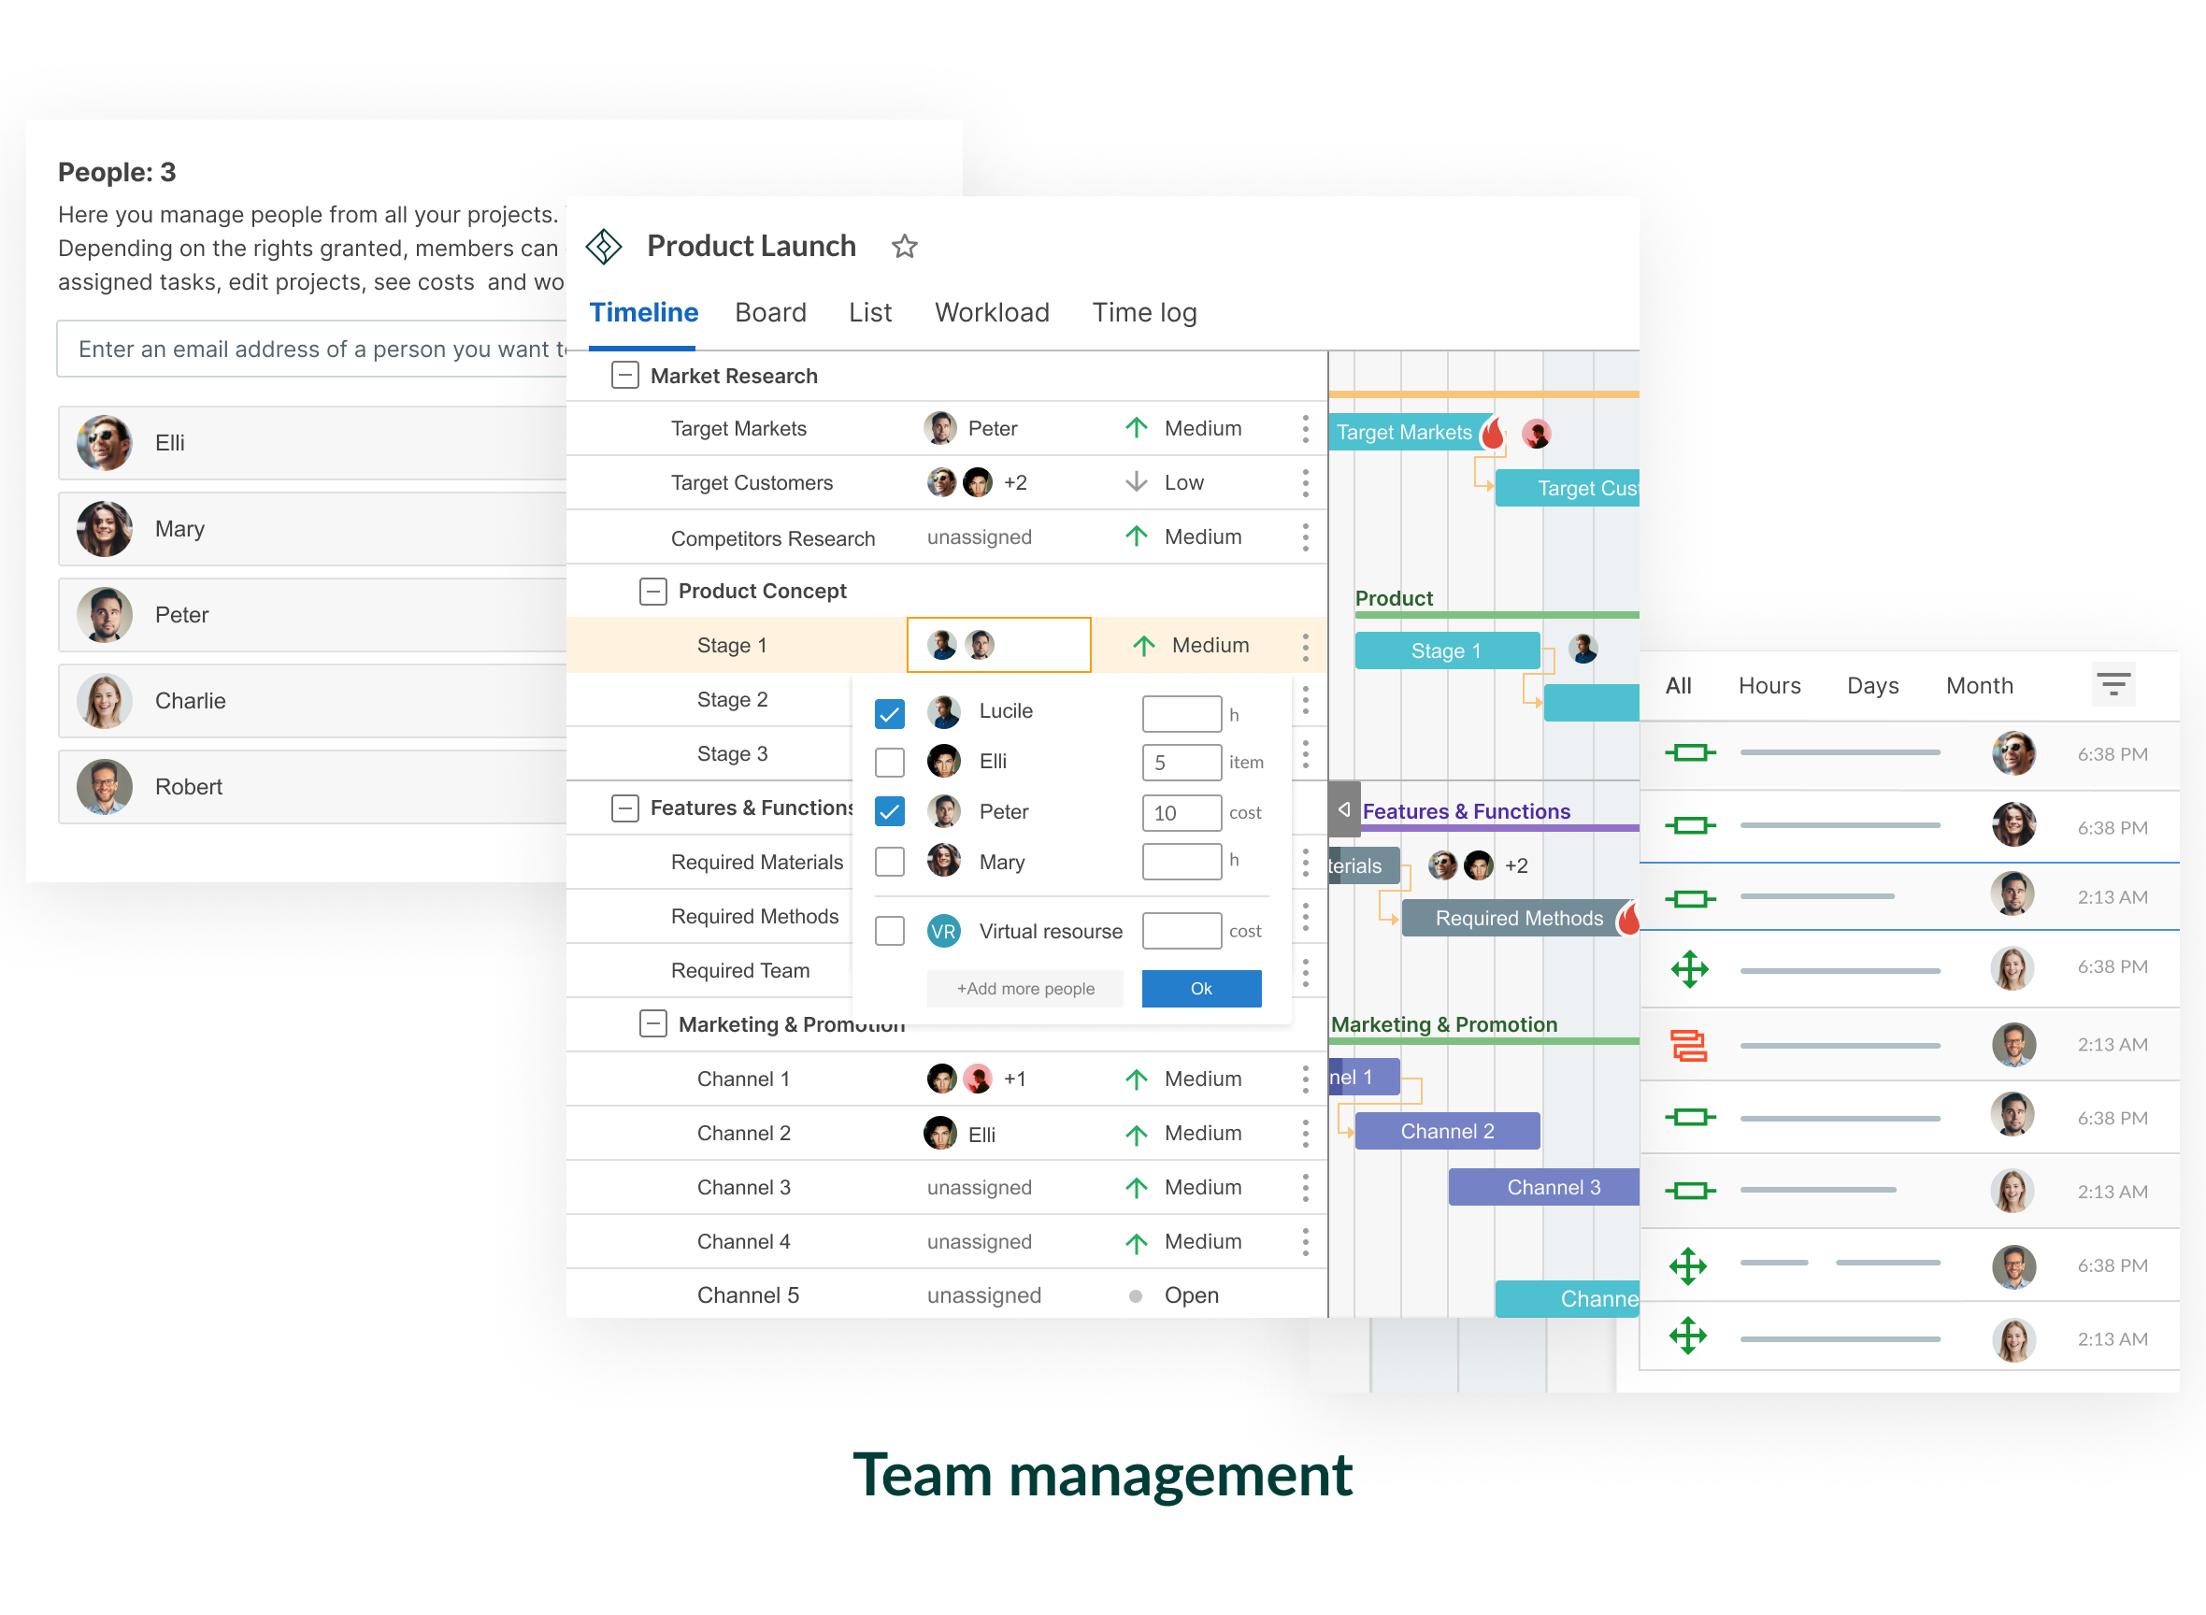This screenshot has height=1615, width=2206.
Task: Open the three-dot menu for Target Markets
Action: point(1306,429)
